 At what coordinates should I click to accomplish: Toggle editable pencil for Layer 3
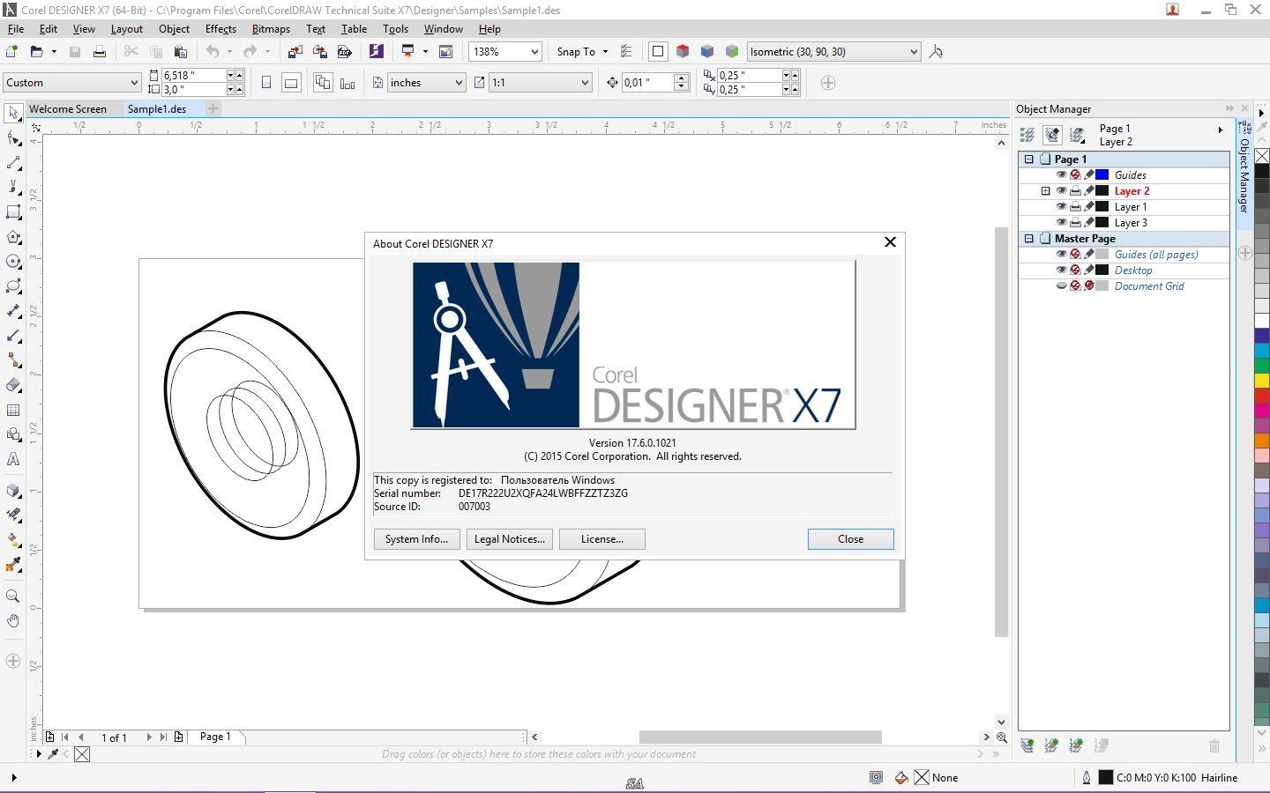(1089, 223)
